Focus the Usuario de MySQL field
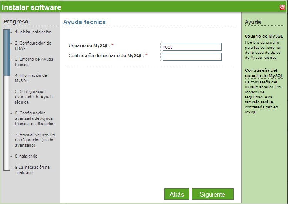The height and width of the screenshot is (204, 288). click(x=192, y=47)
